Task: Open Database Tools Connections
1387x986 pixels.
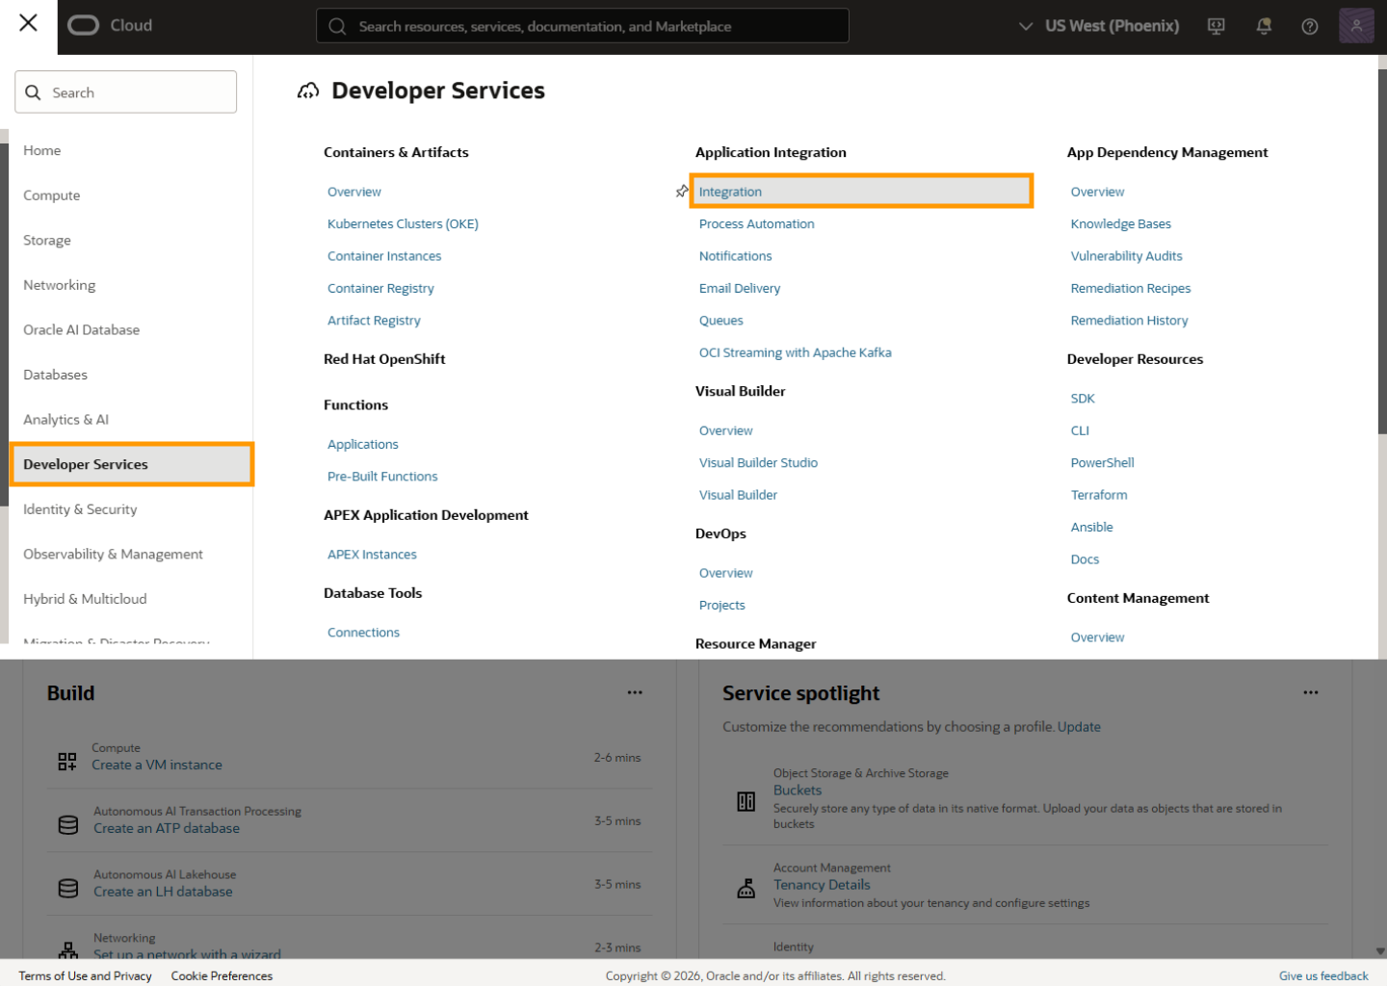Action: tap(363, 633)
